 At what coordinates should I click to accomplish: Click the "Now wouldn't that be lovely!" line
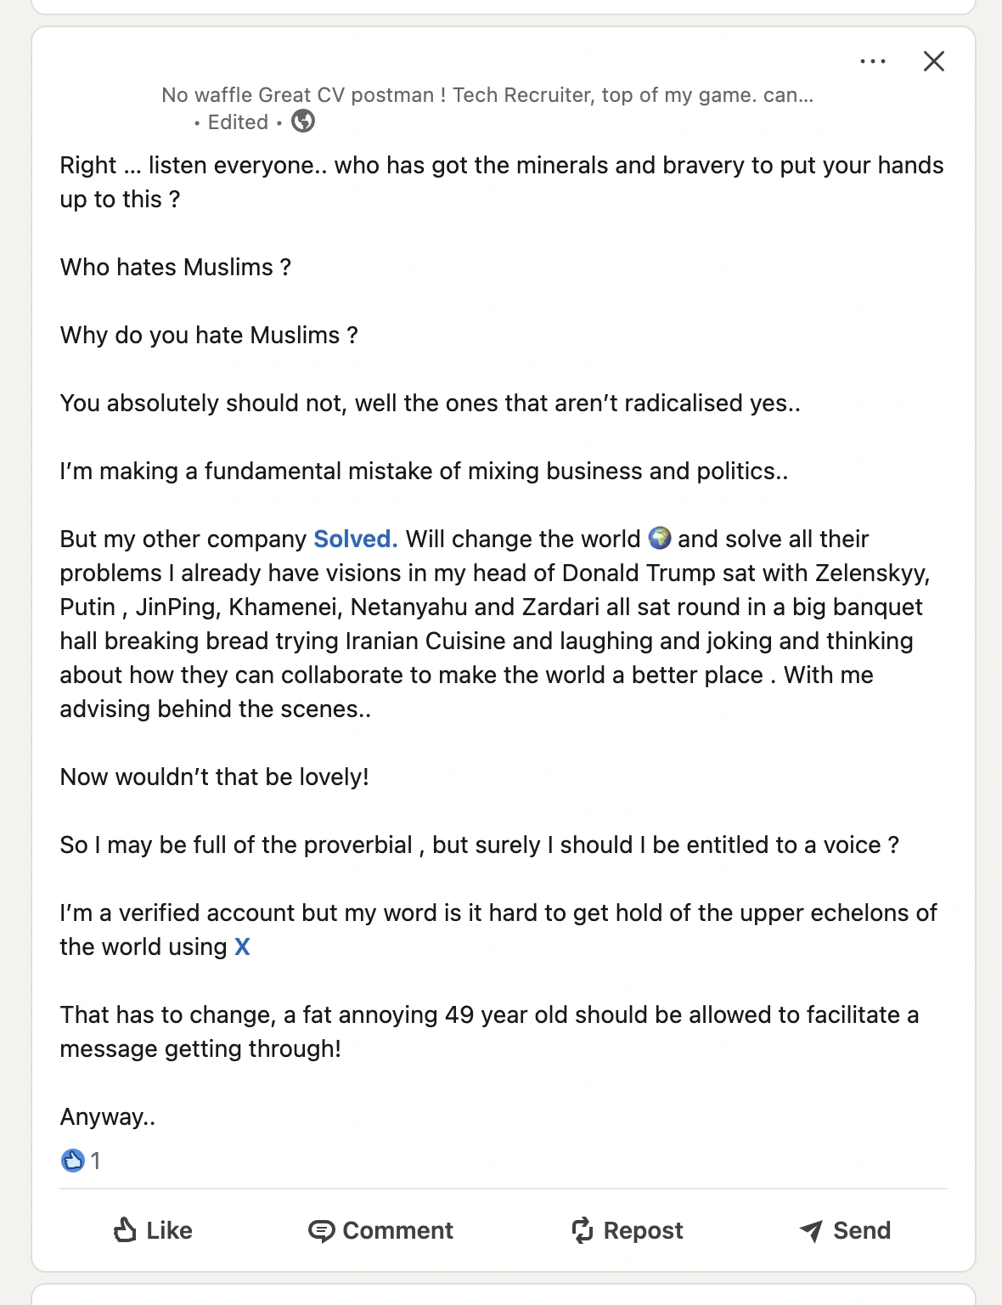(214, 777)
